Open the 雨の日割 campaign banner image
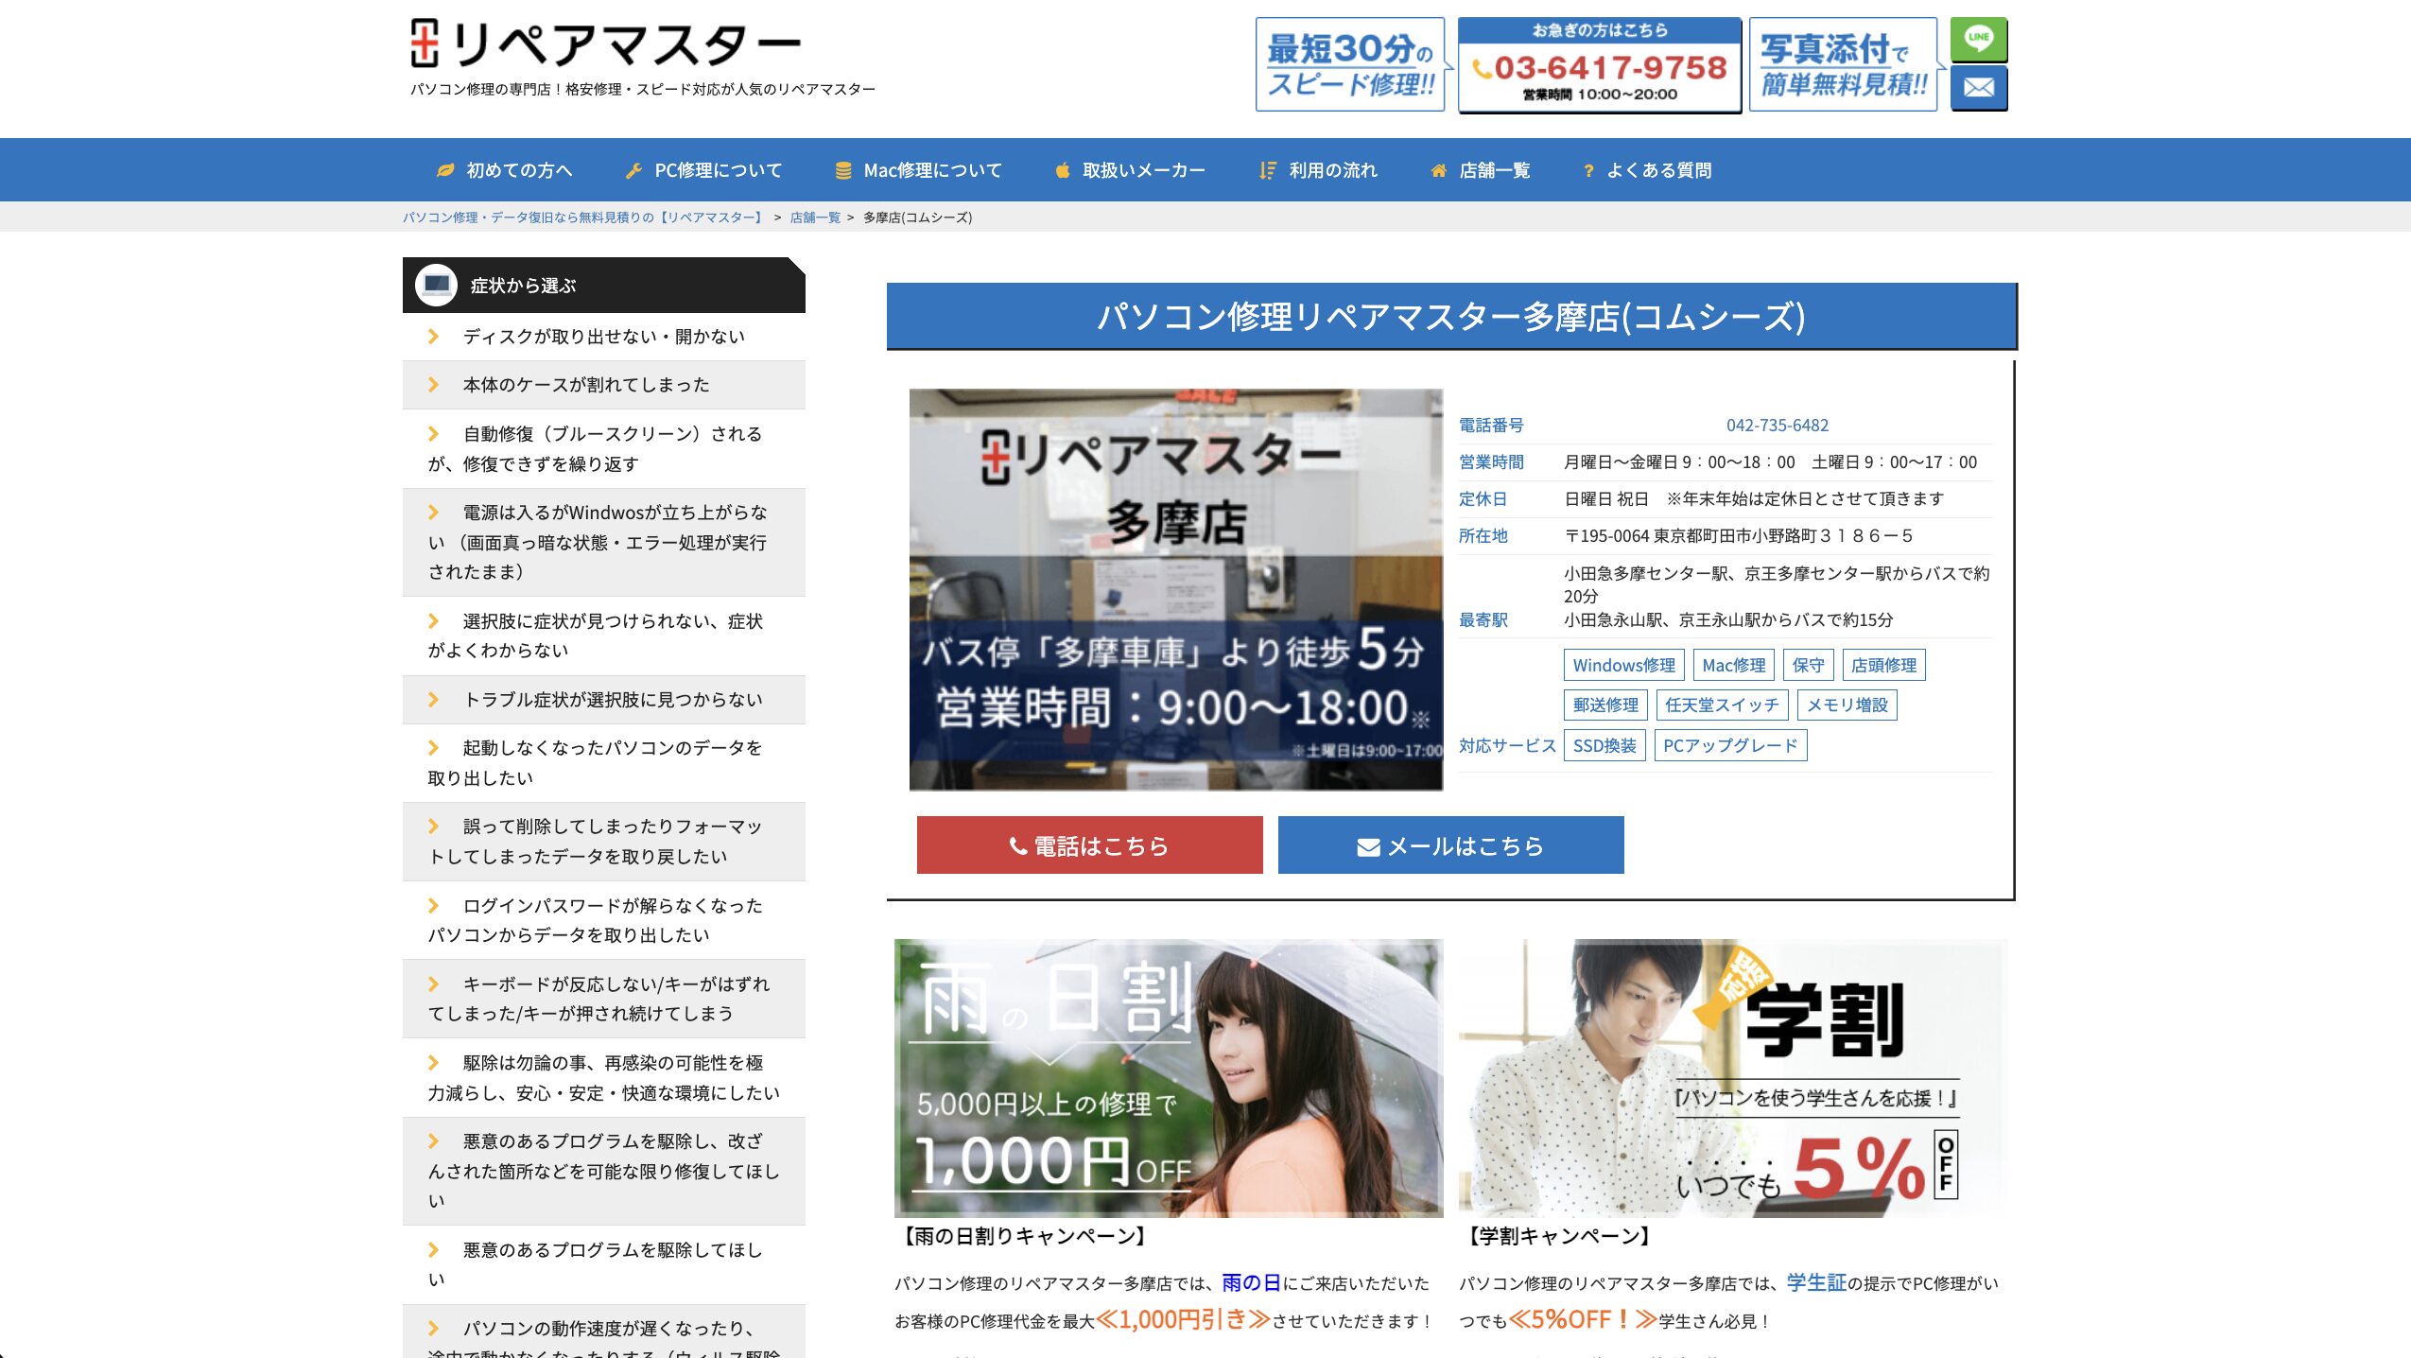 point(1169,1078)
